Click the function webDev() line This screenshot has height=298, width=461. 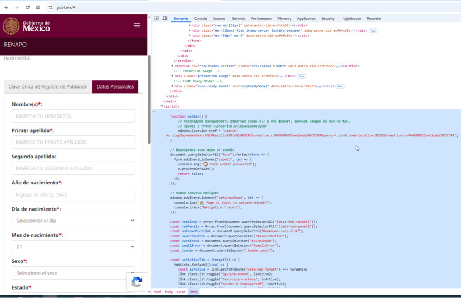188,116
